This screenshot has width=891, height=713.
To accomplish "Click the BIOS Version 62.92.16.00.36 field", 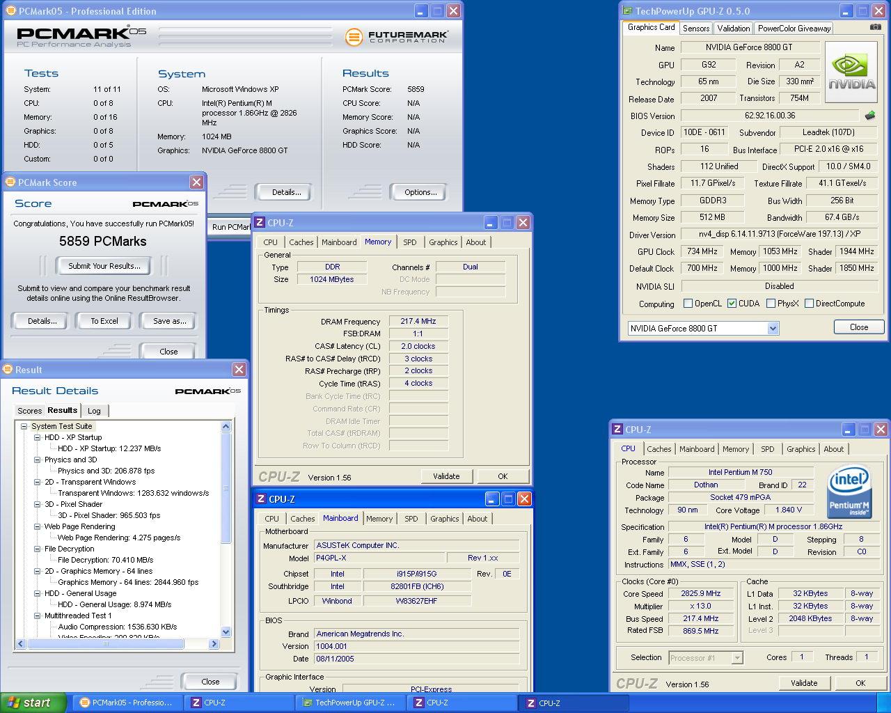I will [770, 116].
